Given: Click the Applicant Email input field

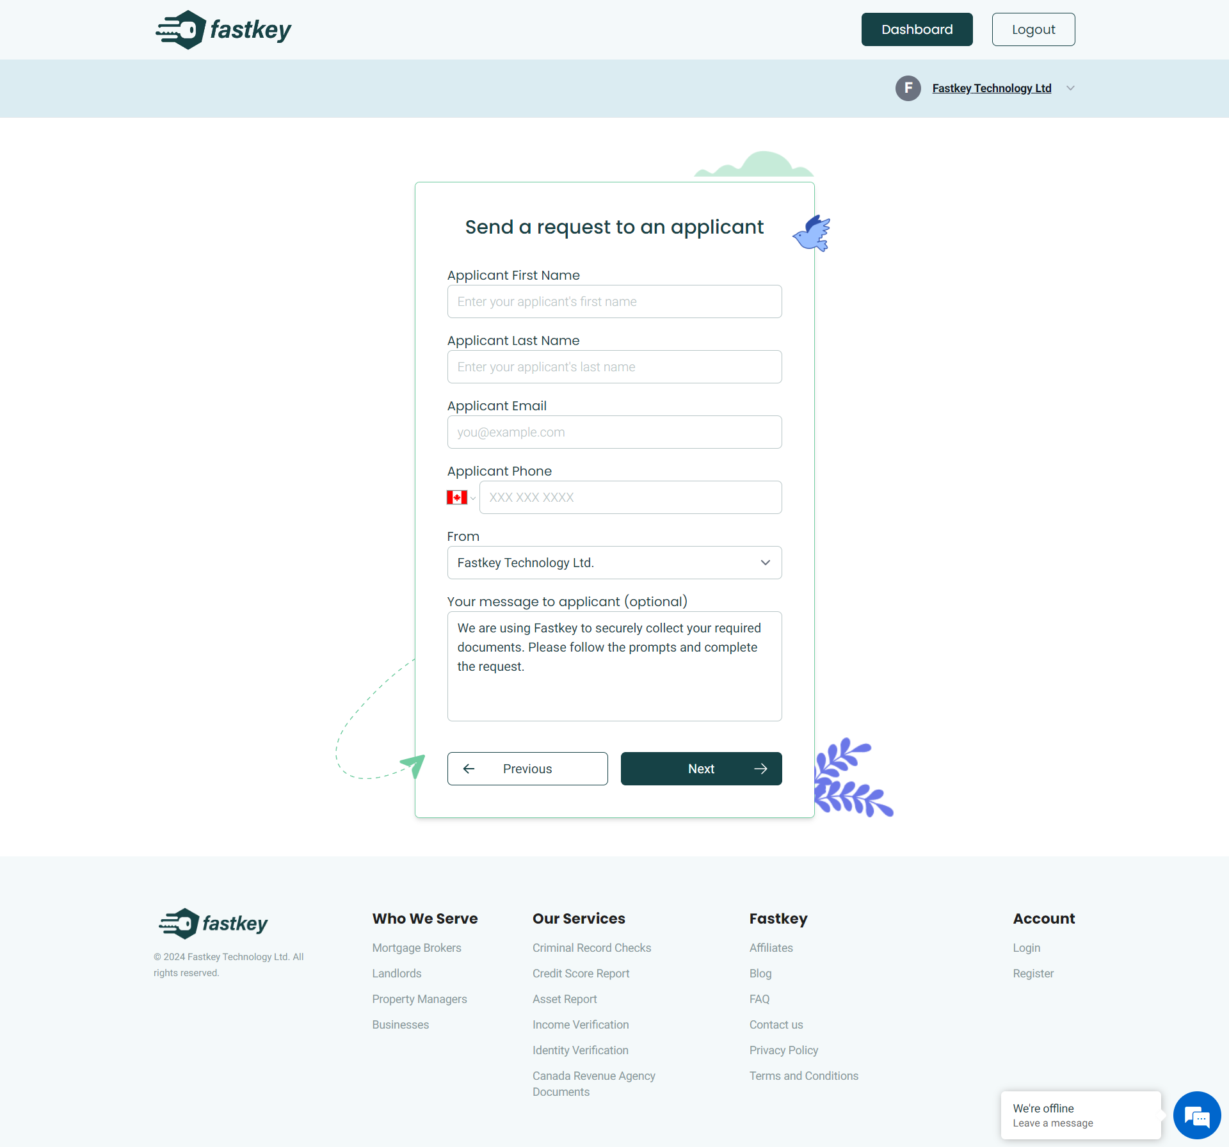Looking at the screenshot, I should (x=614, y=432).
